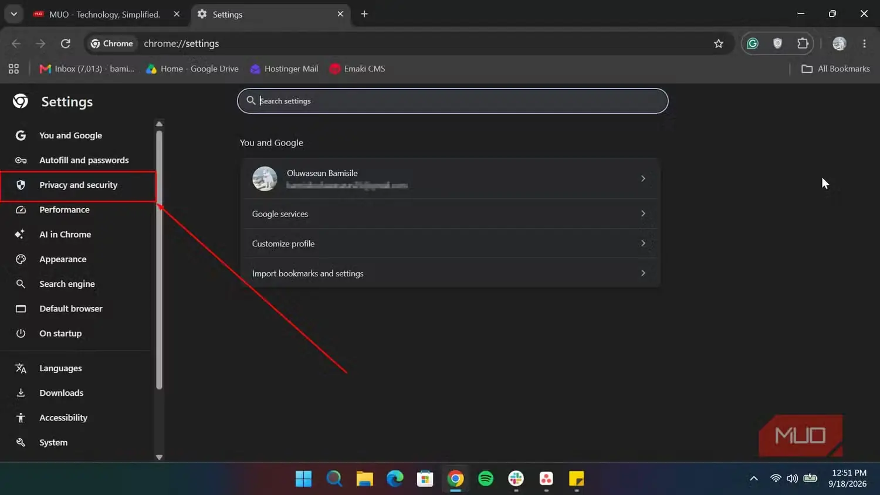
Task: Open Slack from the taskbar
Action: [516, 479]
